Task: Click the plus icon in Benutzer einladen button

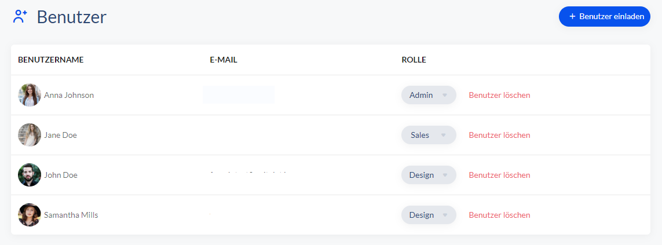Action: tap(572, 16)
